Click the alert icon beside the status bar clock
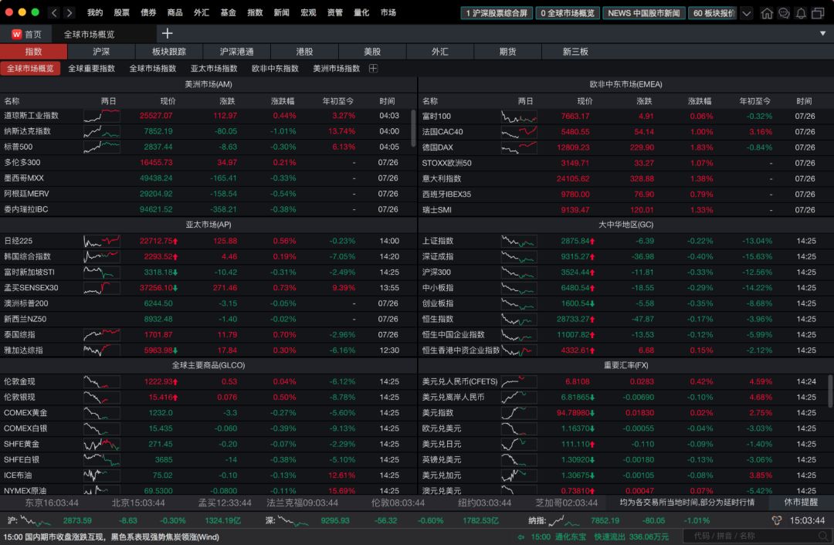 coord(778,520)
